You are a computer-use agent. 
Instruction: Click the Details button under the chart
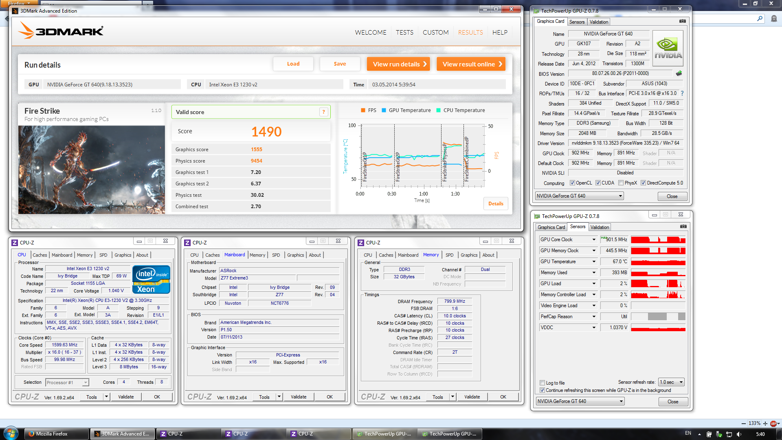tap(496, 204)
